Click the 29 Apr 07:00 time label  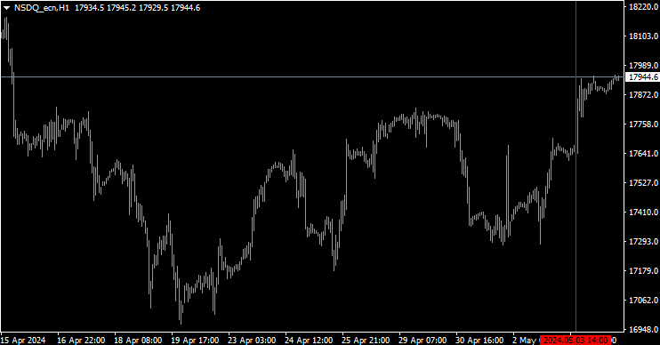point(423,340)
